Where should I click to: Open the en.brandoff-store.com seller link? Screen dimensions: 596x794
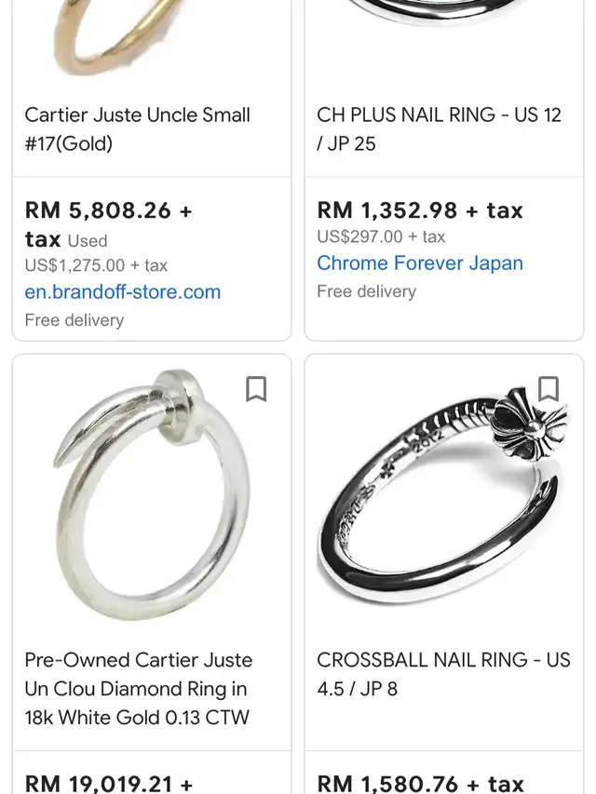click(x=123, y=292)
